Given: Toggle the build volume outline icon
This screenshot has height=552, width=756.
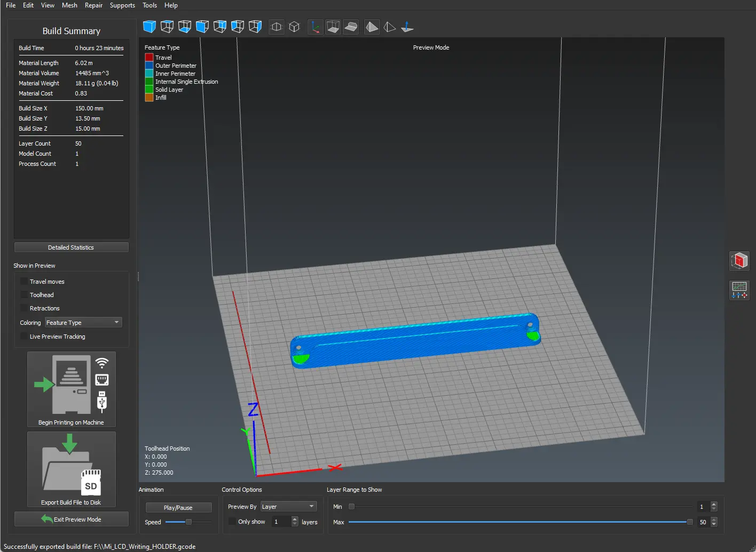Looking at the screenshot, I should point(333,27).
